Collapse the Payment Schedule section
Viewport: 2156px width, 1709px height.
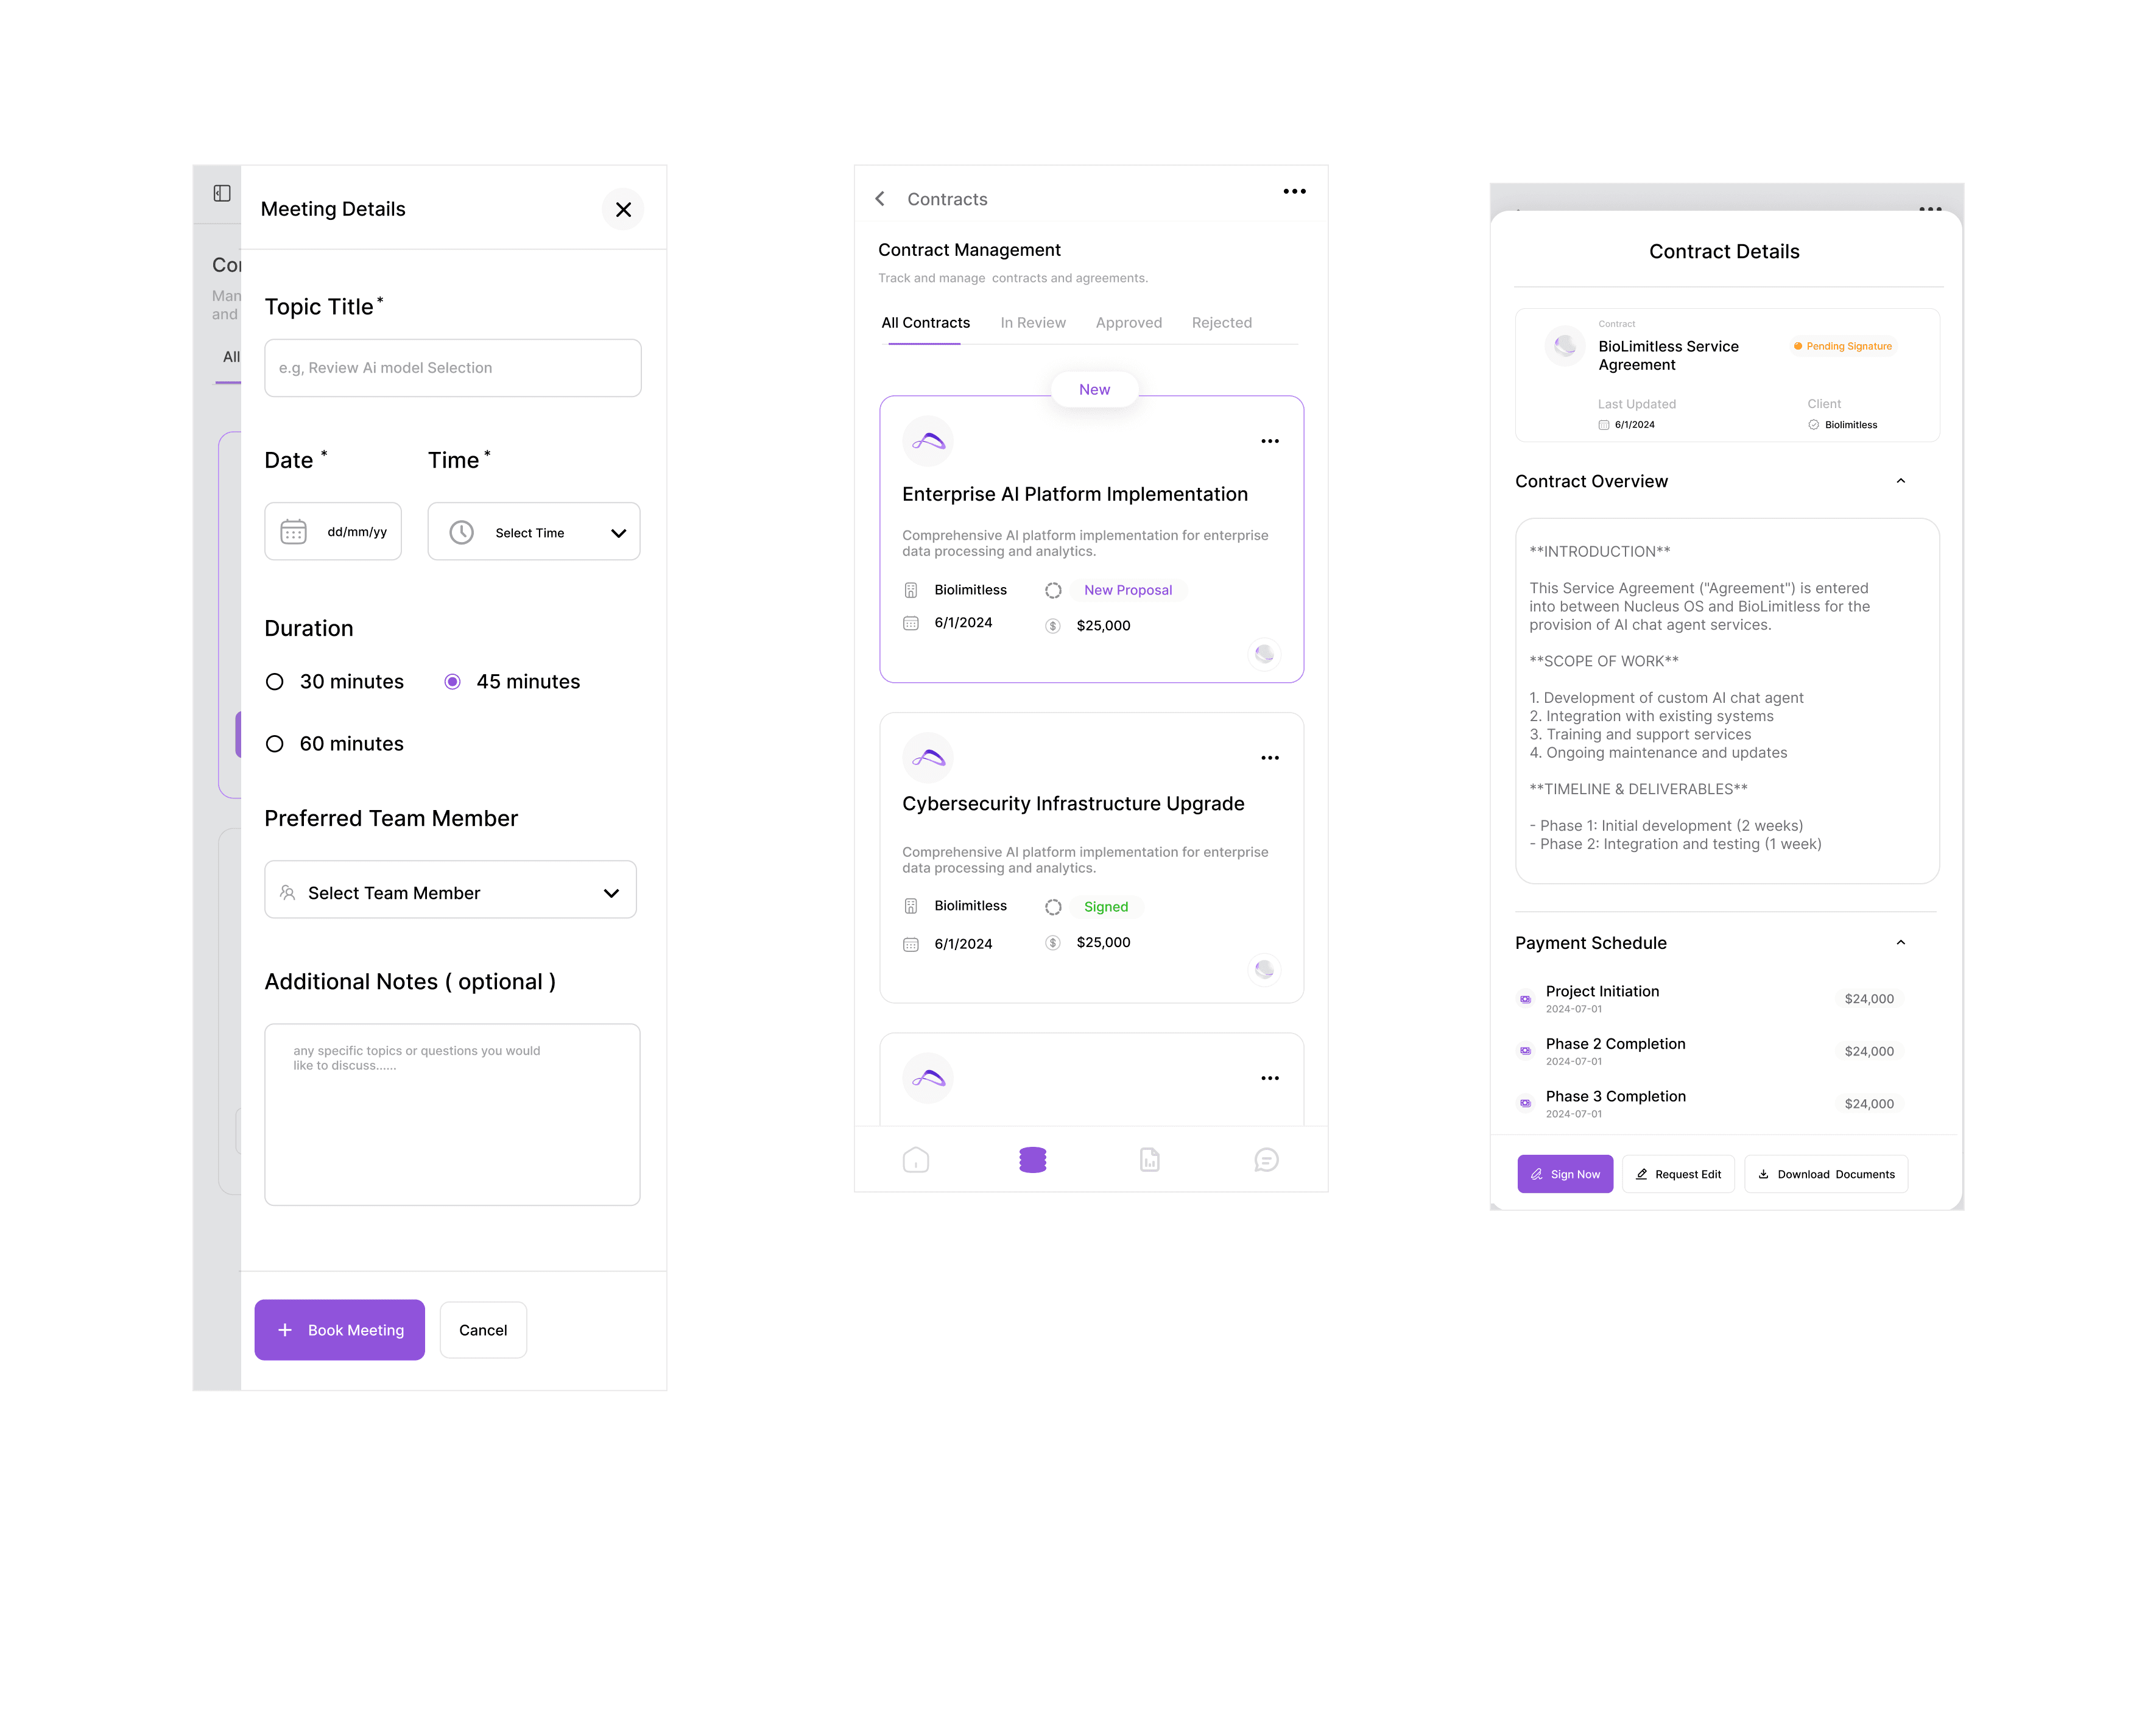(1900, 942)
